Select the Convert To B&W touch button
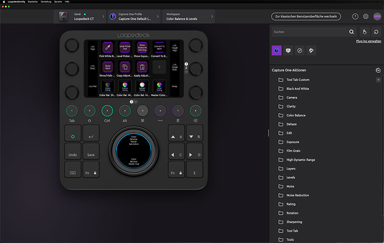 pyautogui.click(x=159, y=47)
